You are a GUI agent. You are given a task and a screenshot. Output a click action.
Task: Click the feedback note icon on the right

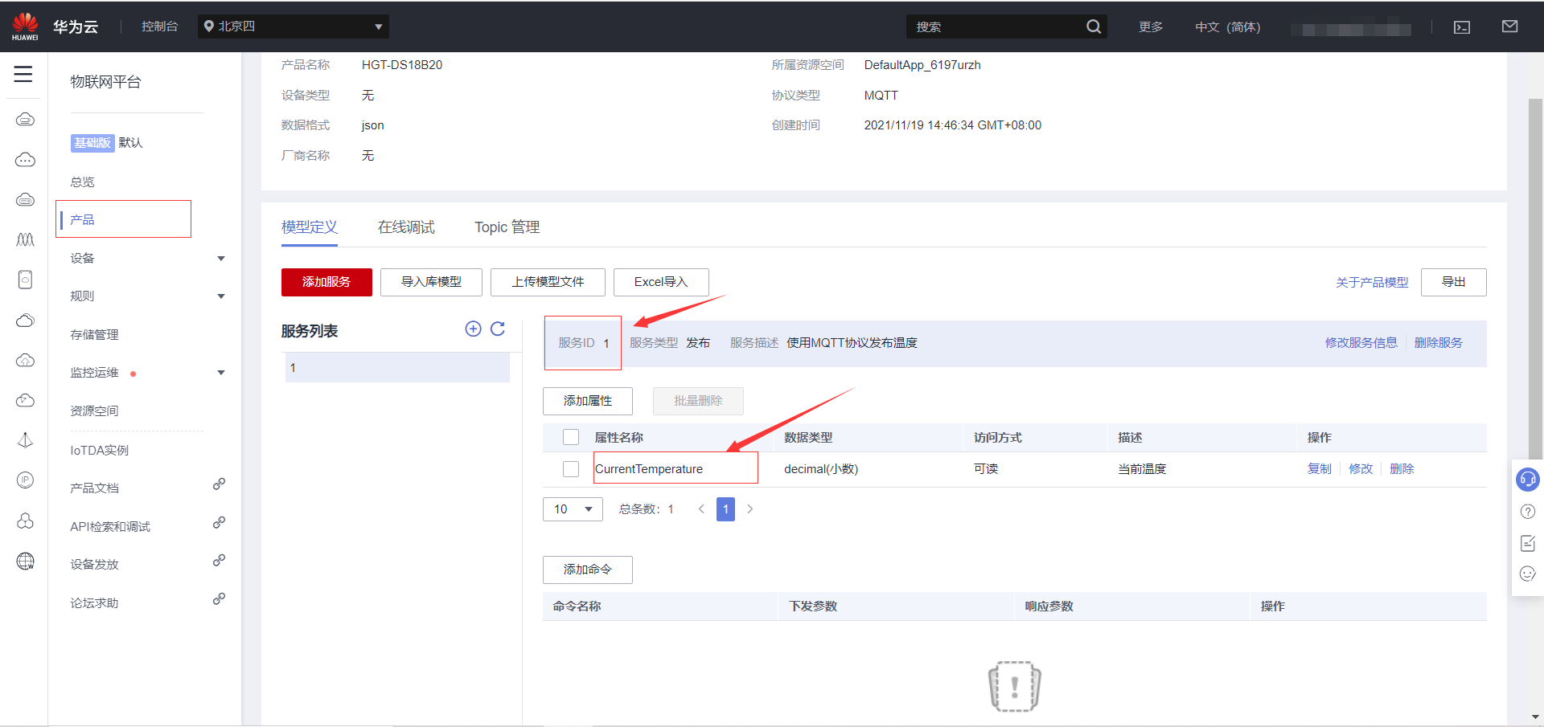[x=1528, y=543]
